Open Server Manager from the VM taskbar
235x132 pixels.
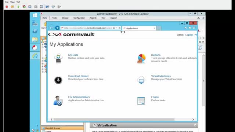(35, 23)
